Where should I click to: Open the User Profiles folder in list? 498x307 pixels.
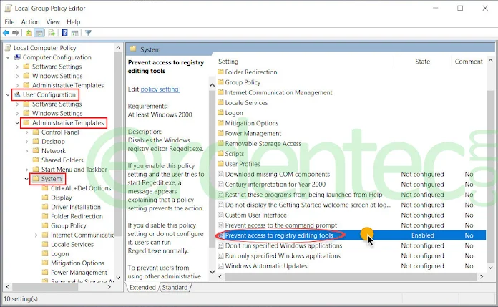(243, 164)
